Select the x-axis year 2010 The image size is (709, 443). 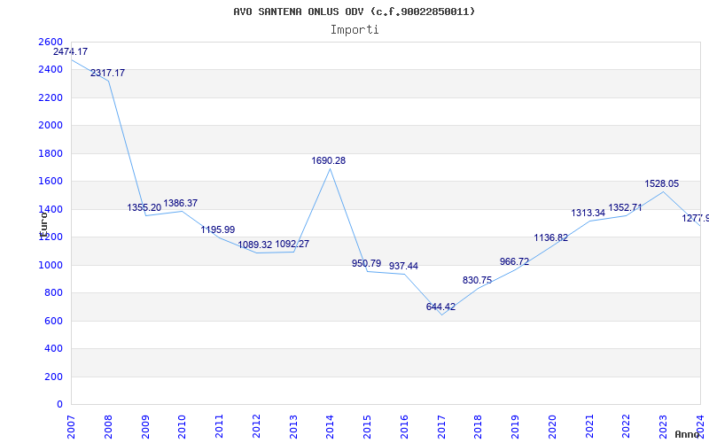click(x=183, y=426)
